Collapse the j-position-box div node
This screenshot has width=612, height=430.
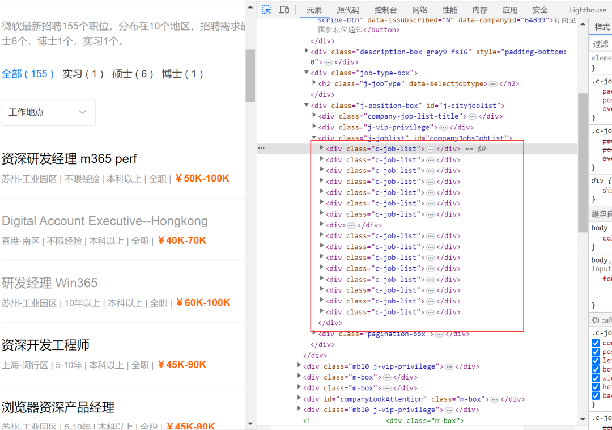307,106
